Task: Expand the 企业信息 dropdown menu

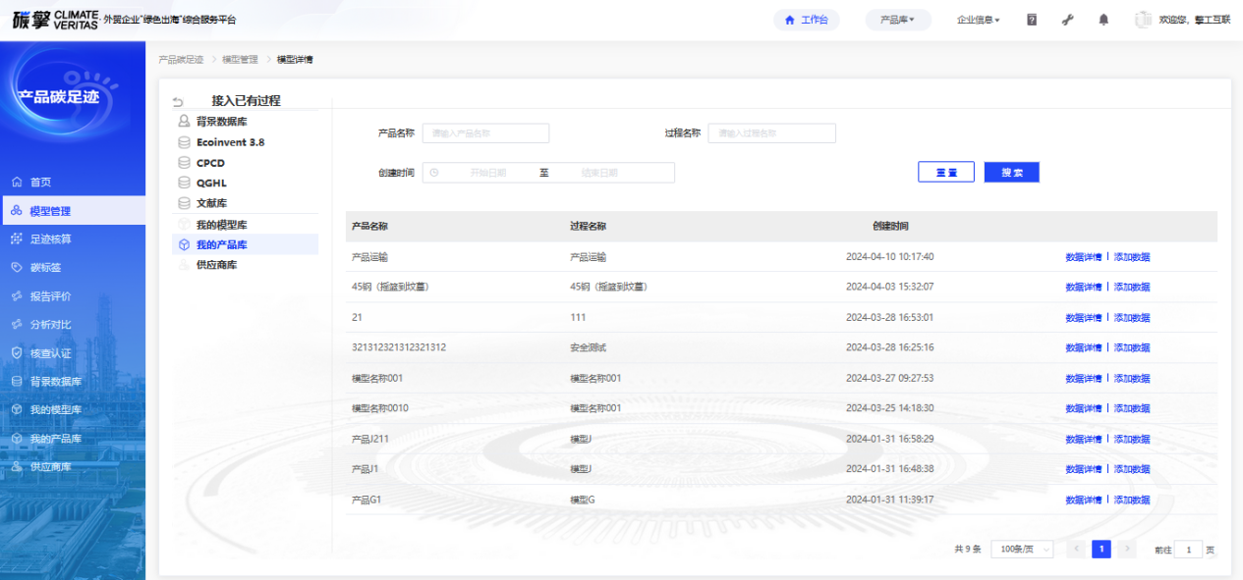Action: click(x=979, y=20)
